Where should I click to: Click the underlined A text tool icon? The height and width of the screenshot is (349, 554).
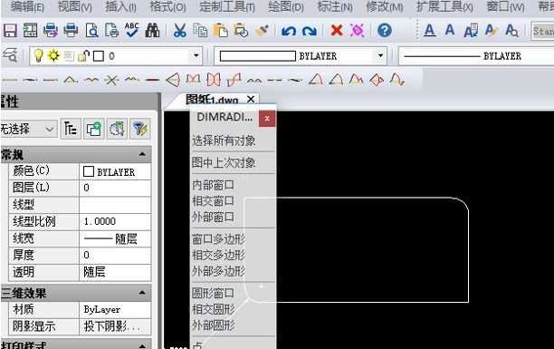pos(429,31)
